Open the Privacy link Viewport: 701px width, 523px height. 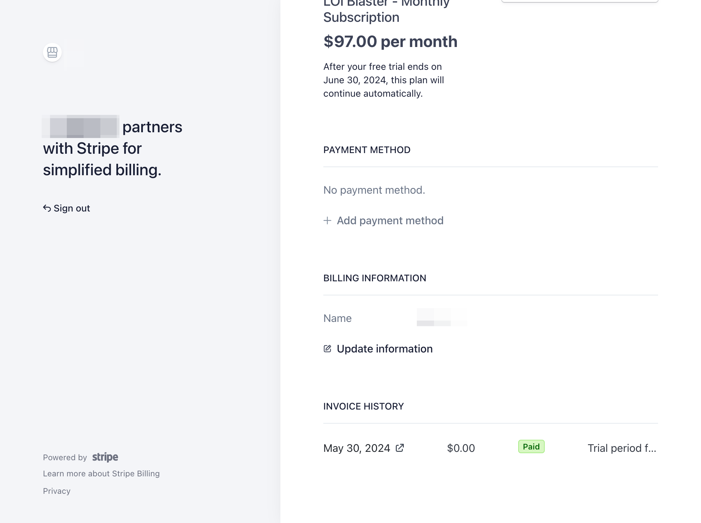(57, 491)
